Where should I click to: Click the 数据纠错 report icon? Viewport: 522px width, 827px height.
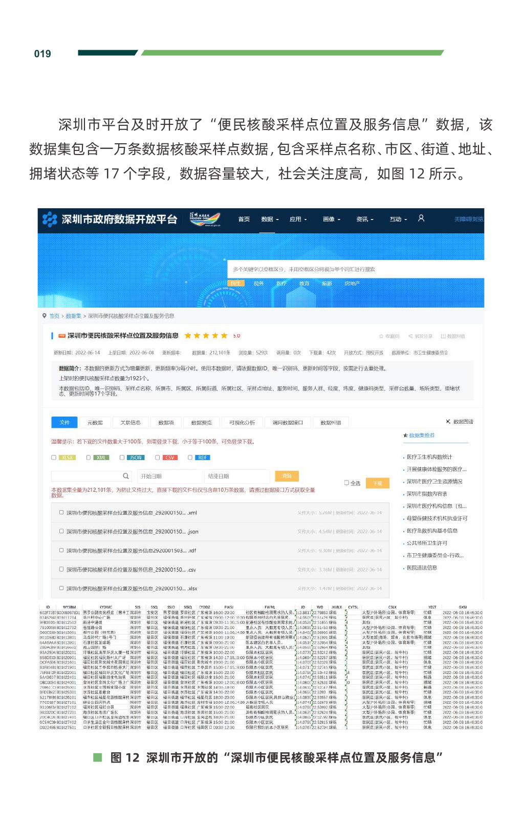click(443, 337)
